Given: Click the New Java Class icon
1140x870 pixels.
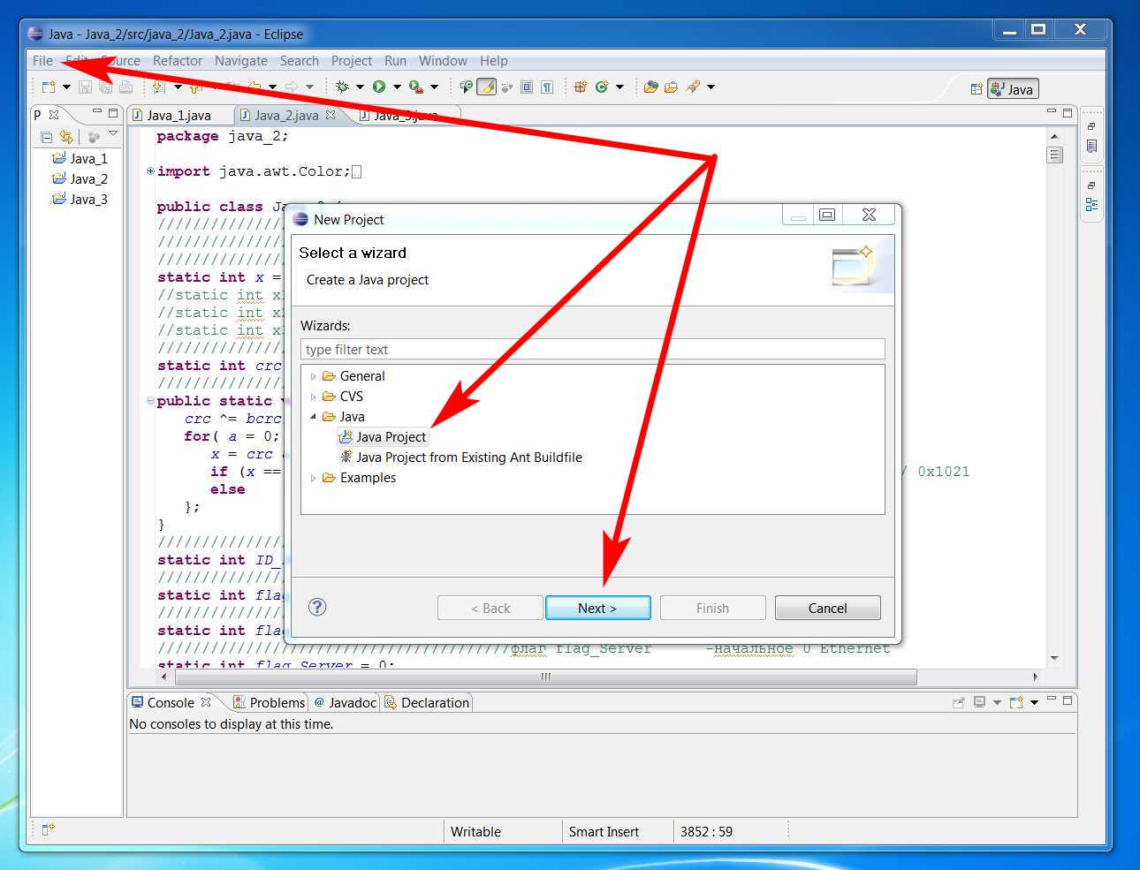Looking at the screenshot, I should pos(602,87).
